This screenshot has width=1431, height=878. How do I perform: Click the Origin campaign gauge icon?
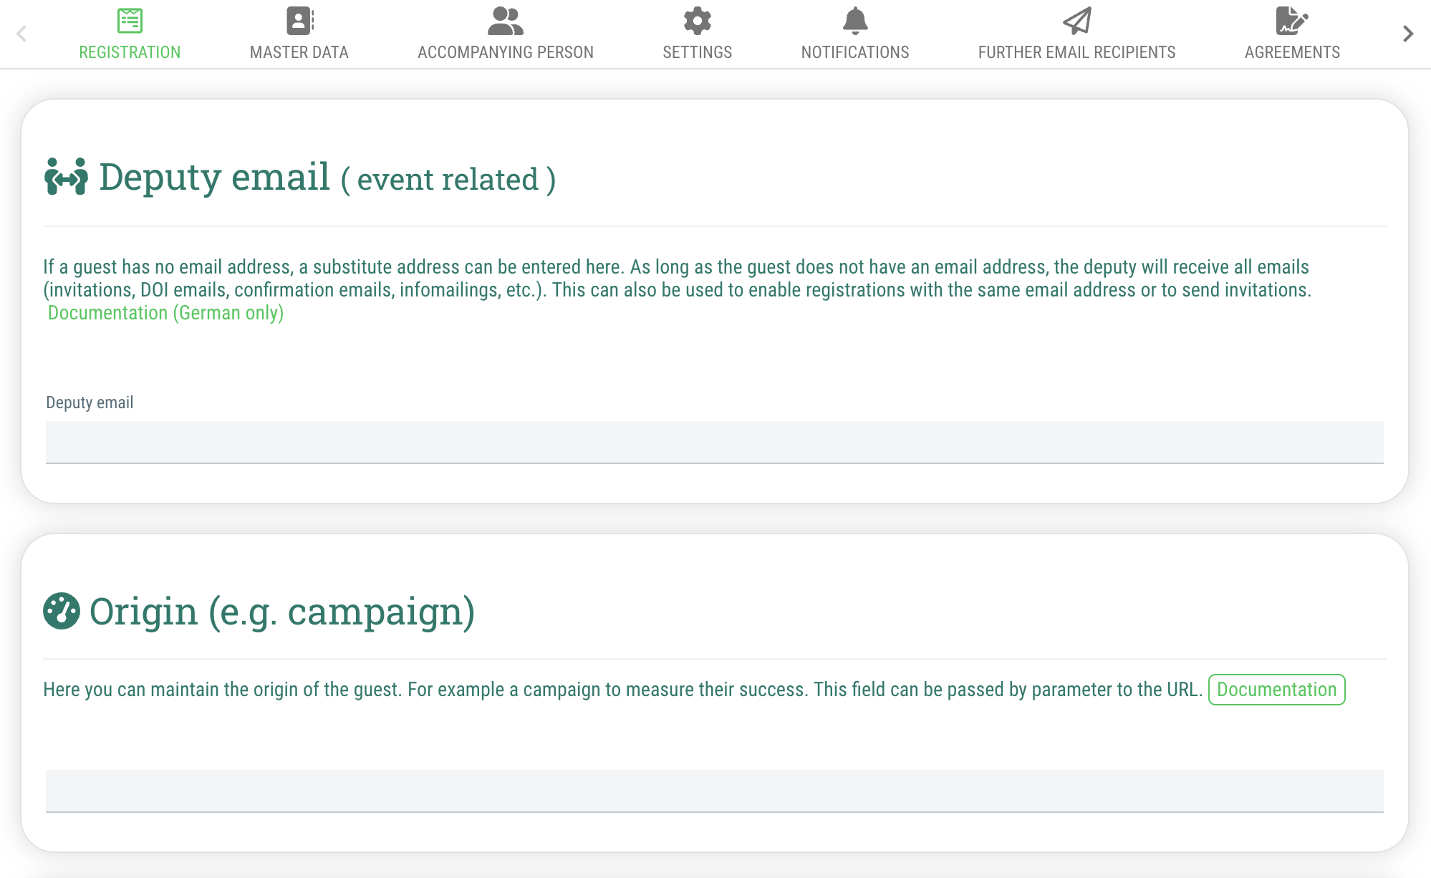(62, 611)
